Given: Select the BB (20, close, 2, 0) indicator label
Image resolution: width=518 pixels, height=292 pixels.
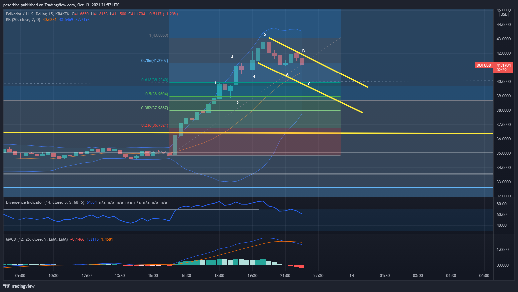Looking at the screenshot, I should pyautogui.click(x=23, y=20).
